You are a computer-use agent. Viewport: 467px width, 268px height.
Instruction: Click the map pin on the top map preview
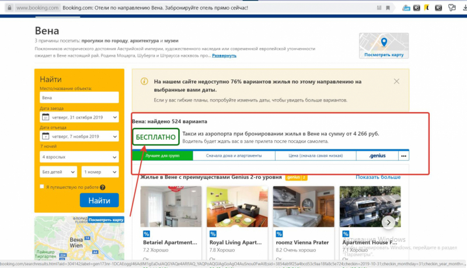pos(384,42)
